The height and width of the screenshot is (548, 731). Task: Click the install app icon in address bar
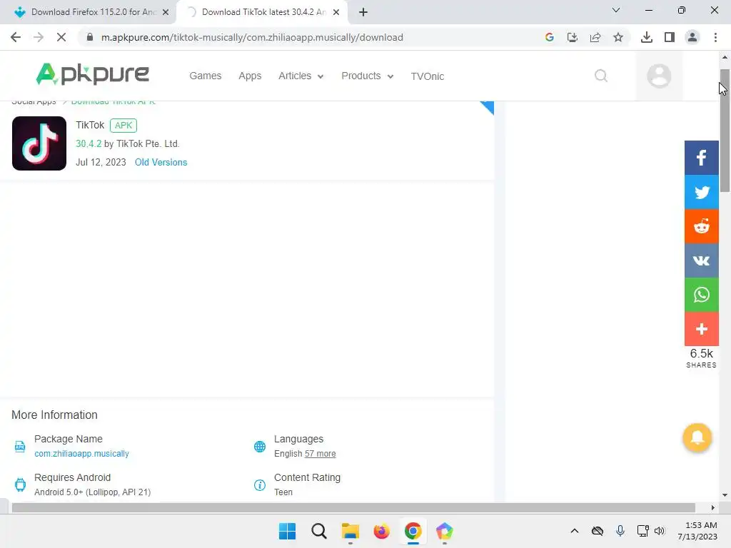572,37
